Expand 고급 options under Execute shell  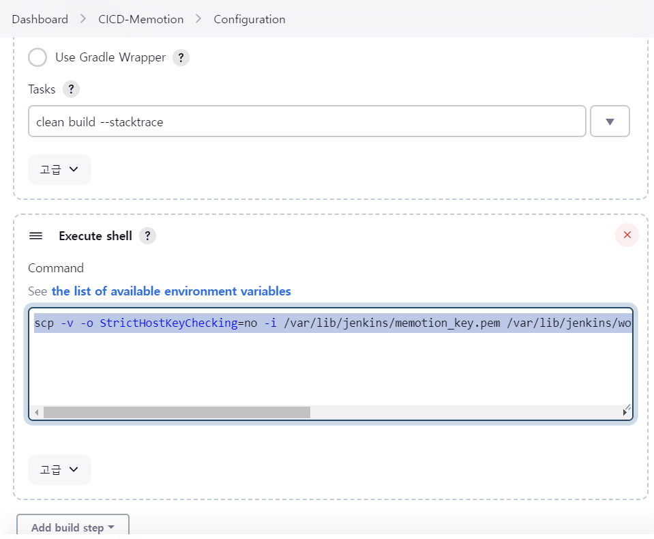59,469
